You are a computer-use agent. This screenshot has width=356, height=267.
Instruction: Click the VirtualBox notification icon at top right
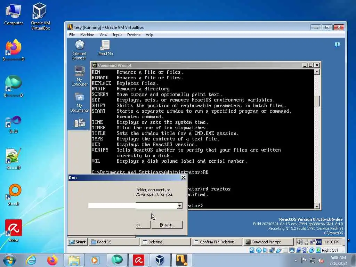click(337, 44)
